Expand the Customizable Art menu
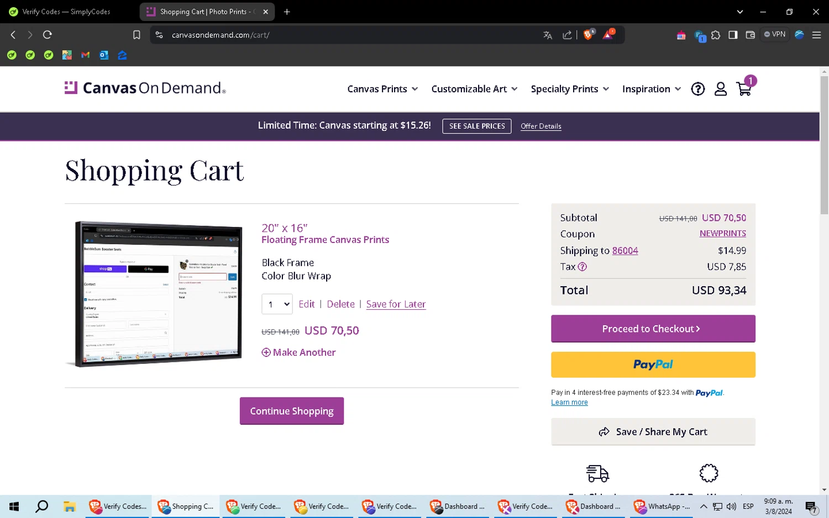829x518 pixels. [474, 89]
